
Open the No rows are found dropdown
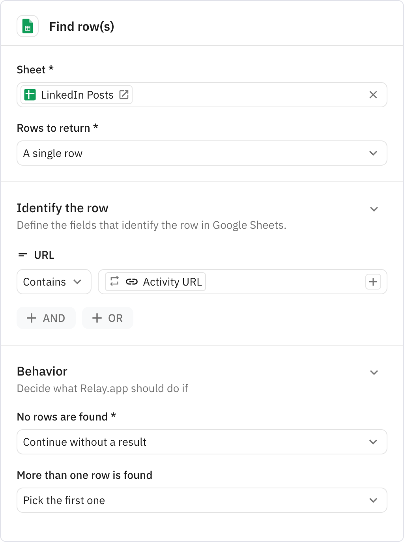[202, 442]
